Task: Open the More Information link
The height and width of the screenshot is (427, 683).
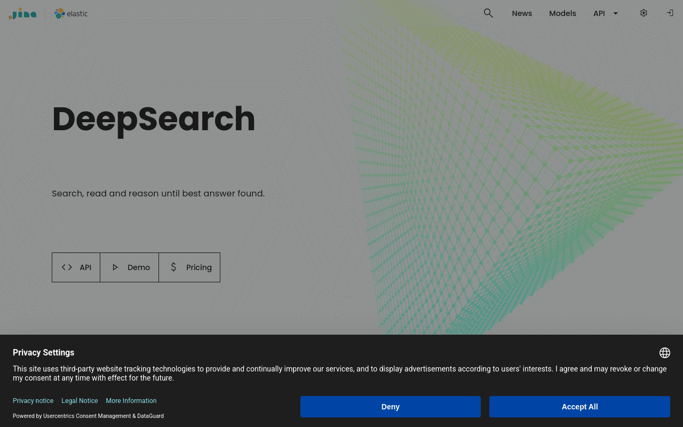Action: coord(131,401)
